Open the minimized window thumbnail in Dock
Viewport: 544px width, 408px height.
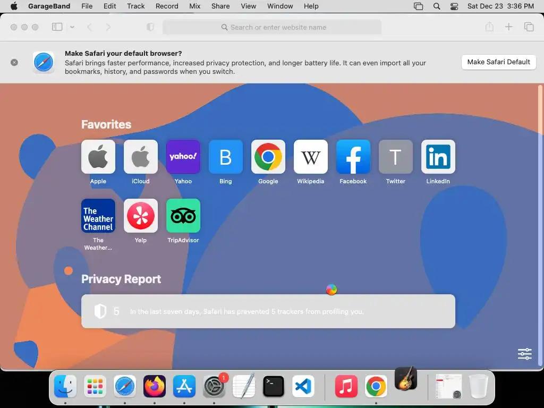(448, 386)
